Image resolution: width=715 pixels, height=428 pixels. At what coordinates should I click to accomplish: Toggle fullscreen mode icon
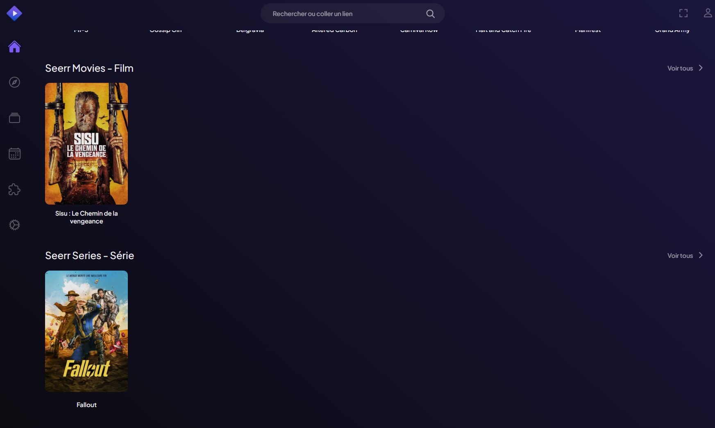683,14
